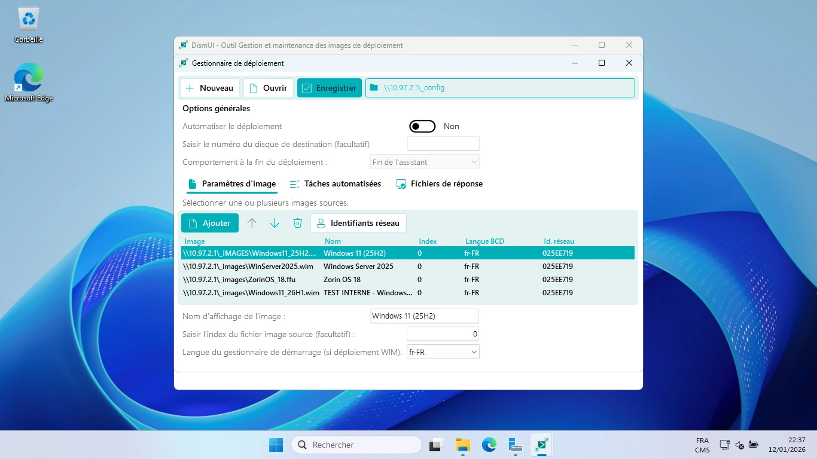Click the destination disk number field
Viewport: 817px width, 459px height.
[x=443, y=144]
